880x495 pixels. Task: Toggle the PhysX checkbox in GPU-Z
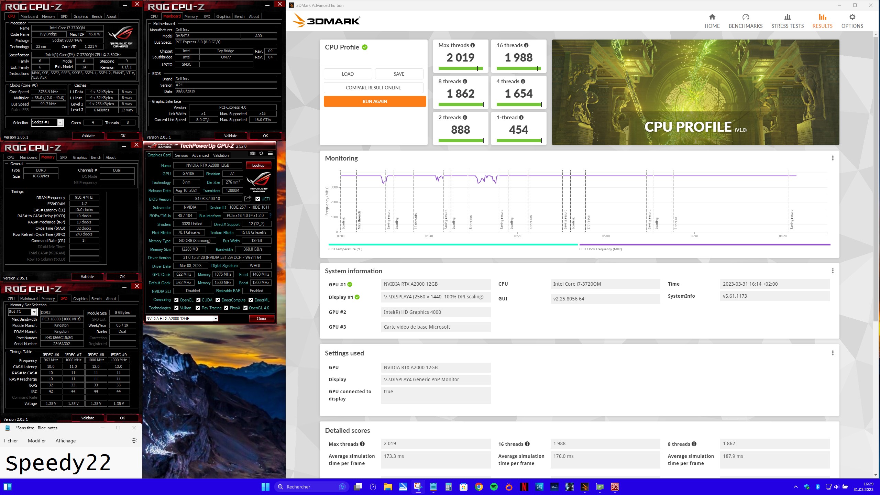226,308
